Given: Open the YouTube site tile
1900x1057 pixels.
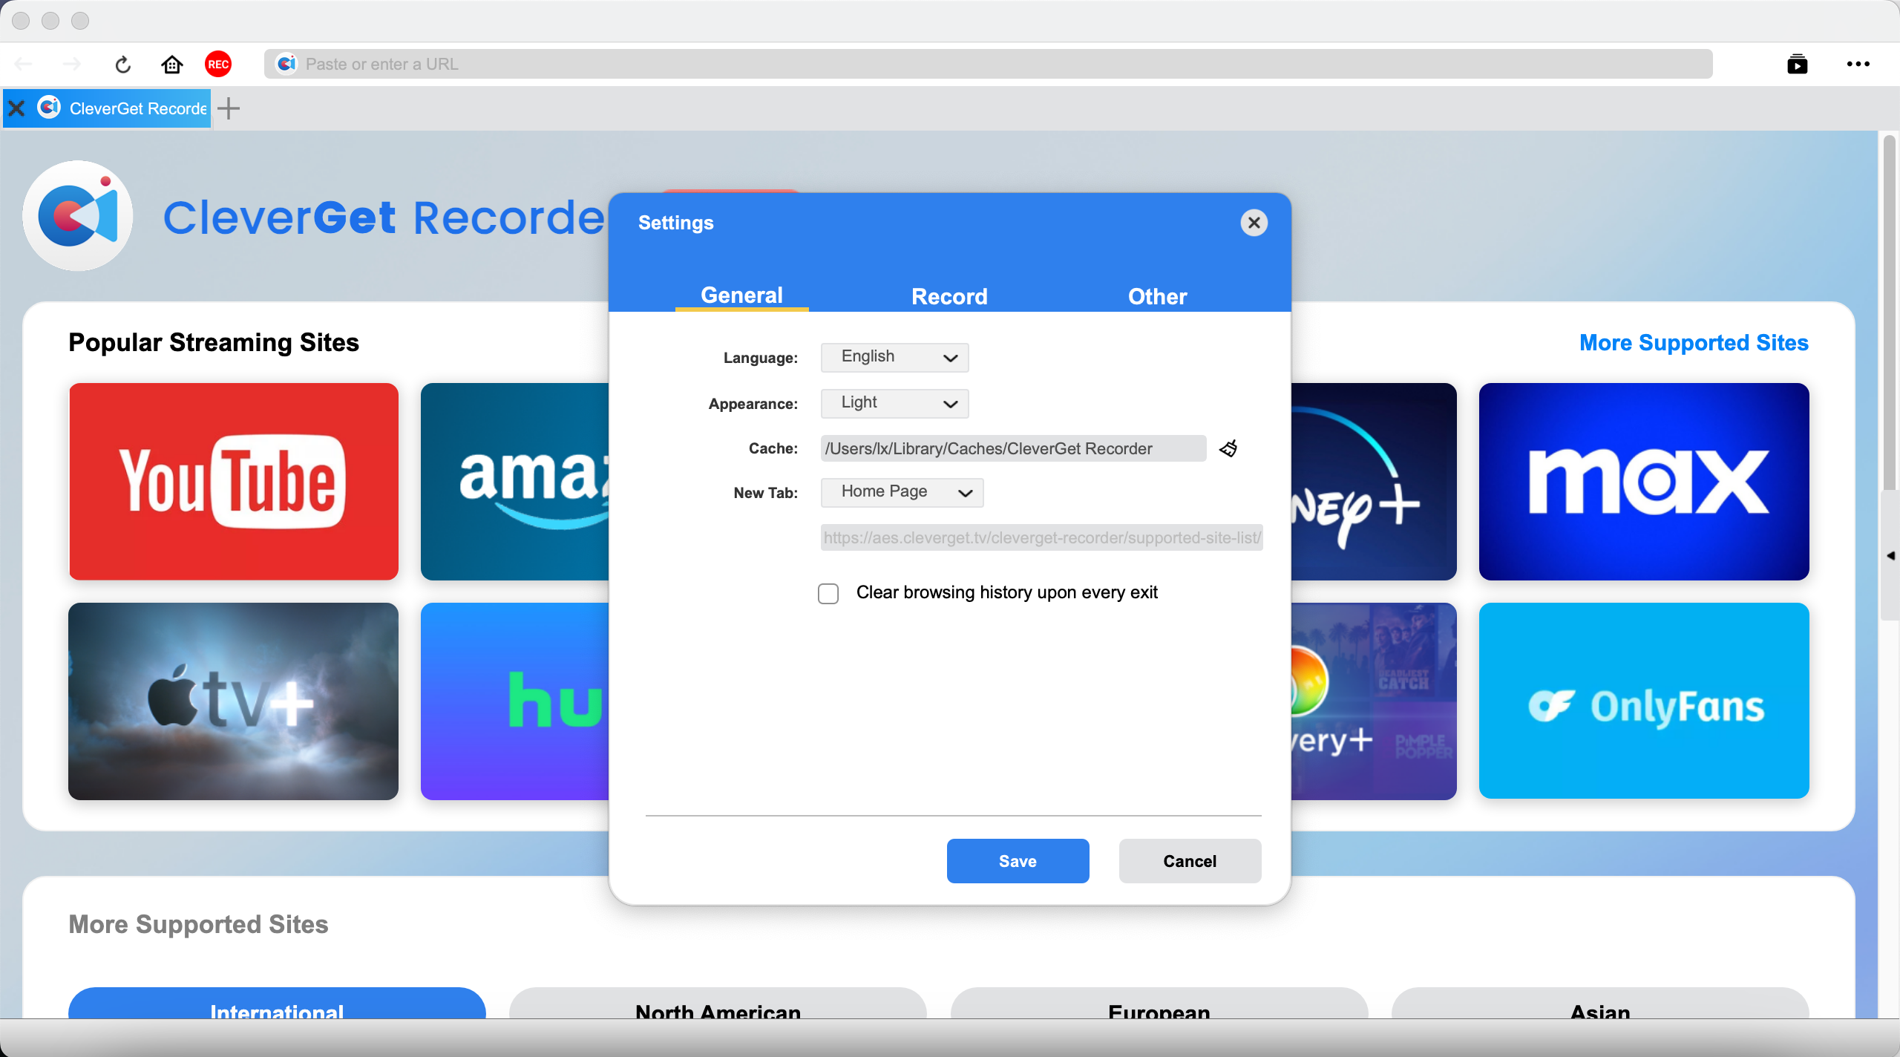Looking at the screenshot, I should (x=234, y=481).
